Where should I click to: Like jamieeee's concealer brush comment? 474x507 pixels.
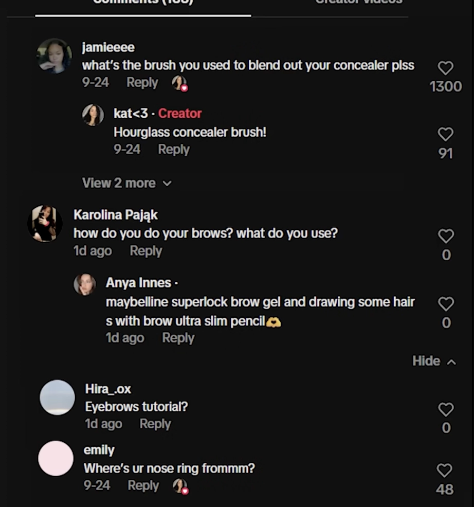point(446,68)
